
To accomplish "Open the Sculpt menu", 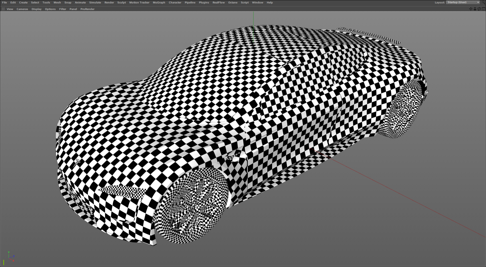I will click(121, 3).
